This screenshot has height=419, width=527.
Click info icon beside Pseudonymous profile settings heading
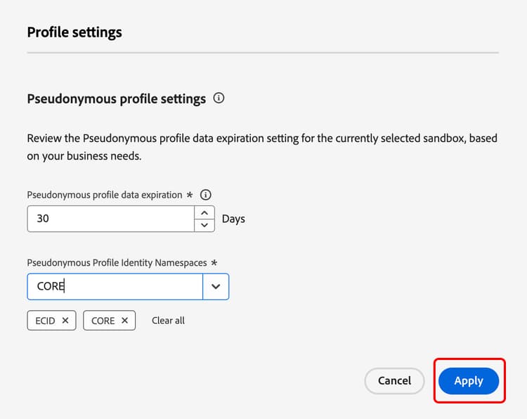coord(219,98)
